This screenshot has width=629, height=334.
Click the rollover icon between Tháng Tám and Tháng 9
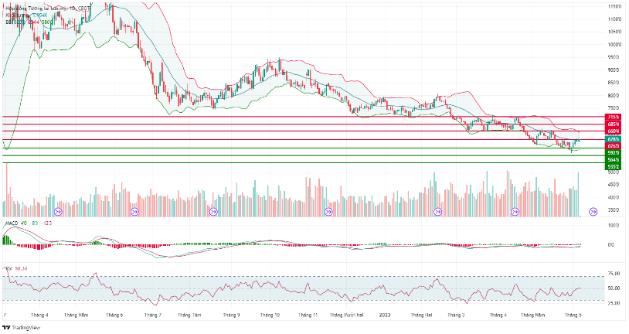[x=212, y=210]
